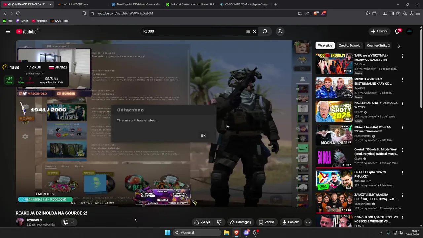
Task: Run search with magnifier button
Action: (265, 31)
